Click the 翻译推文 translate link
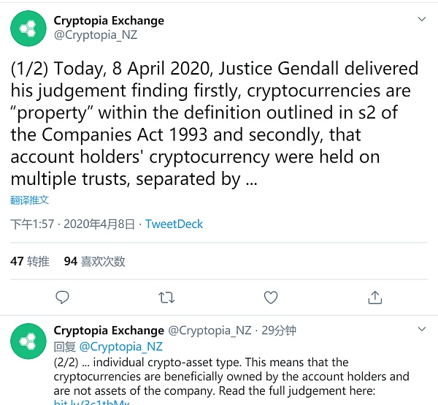Image resolution: width=438 pixels, height=405 pixels. pyautogui.click(x=30, y=200)
